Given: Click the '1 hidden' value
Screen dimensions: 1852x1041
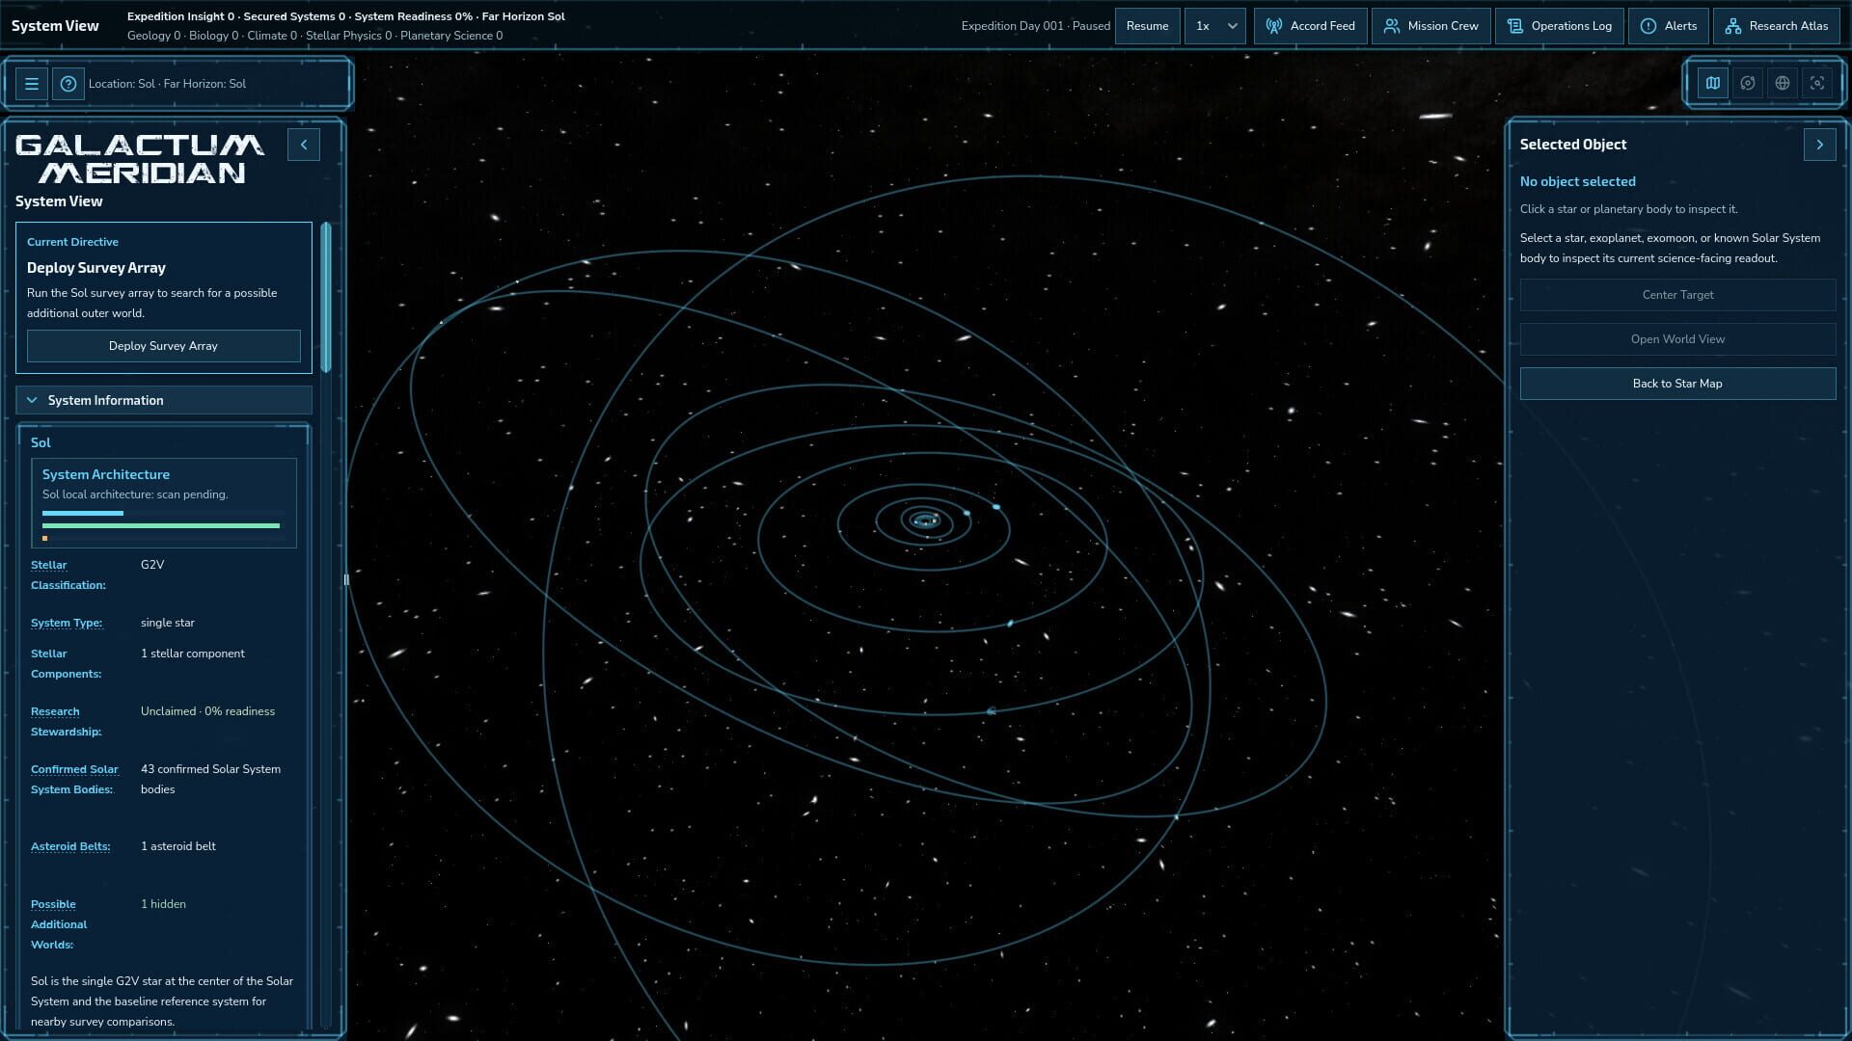Looking at the screenshot, I should pos(163,904).
